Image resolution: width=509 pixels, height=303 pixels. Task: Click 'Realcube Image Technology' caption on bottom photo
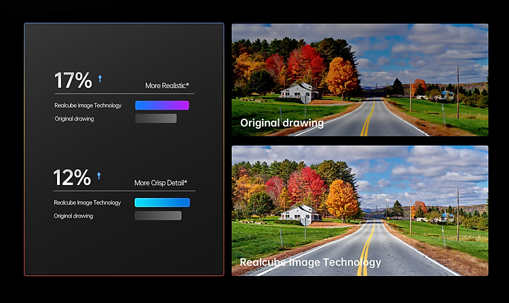click(310, 262)
